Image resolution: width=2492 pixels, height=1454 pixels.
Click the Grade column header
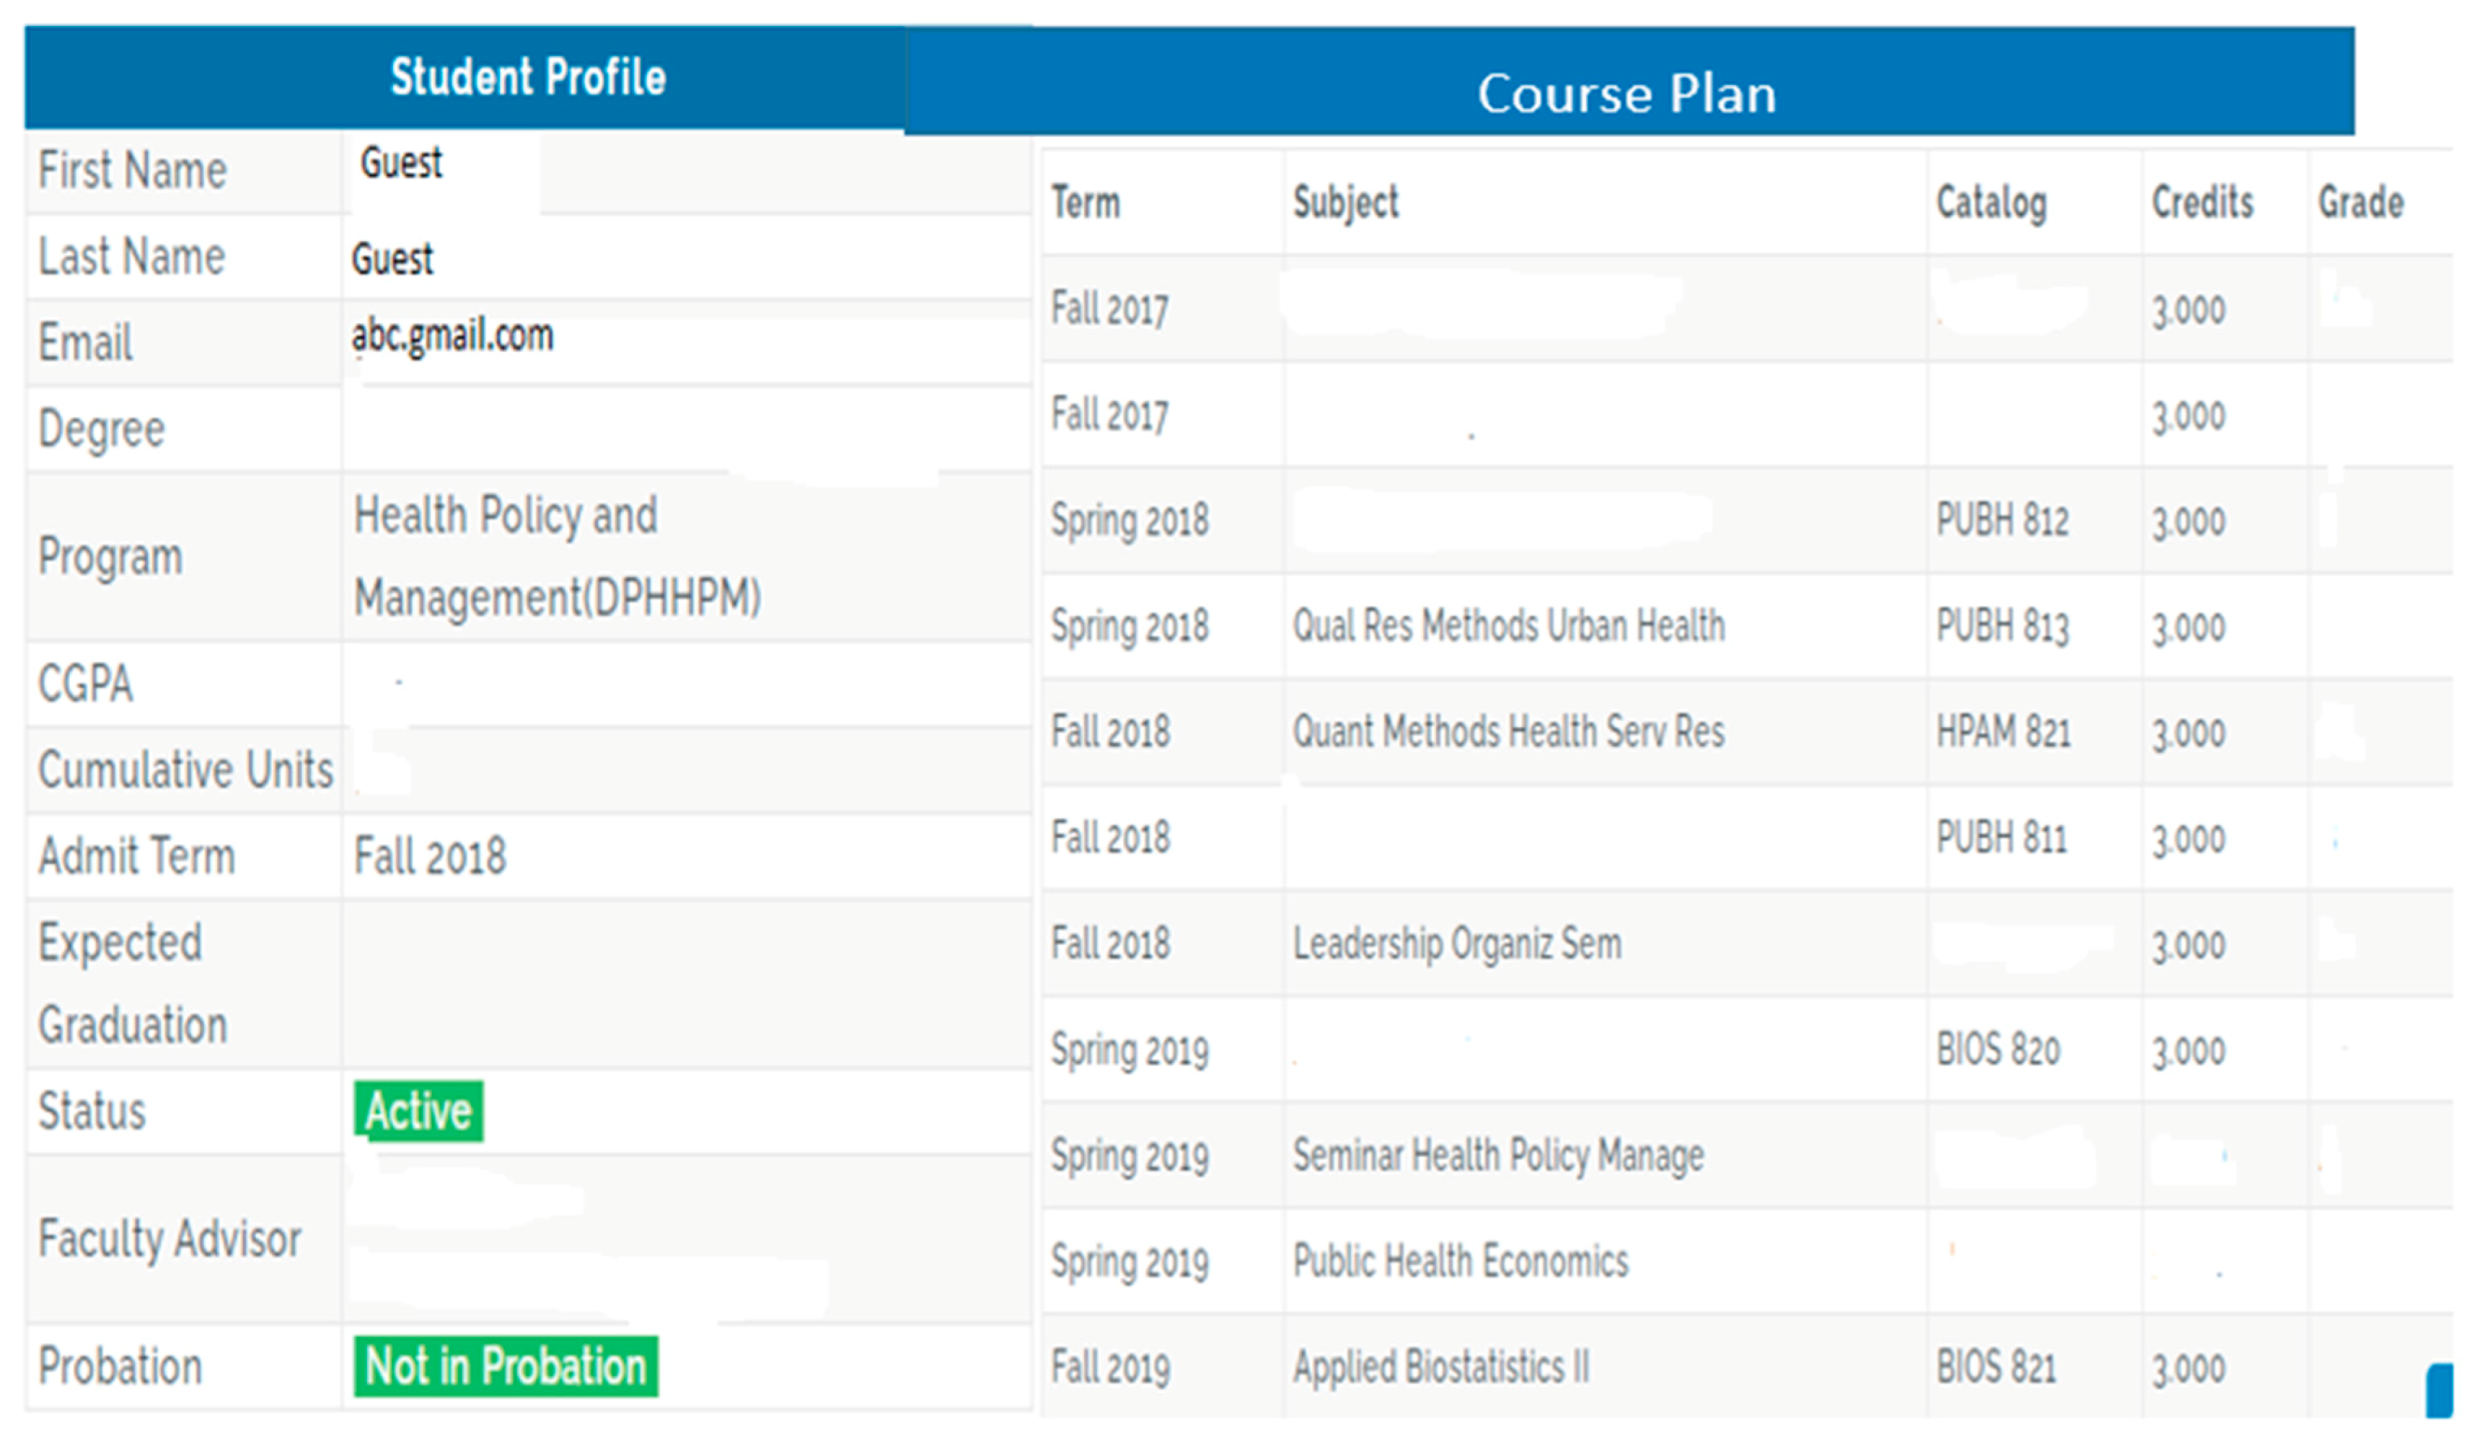click(2361, 203)
